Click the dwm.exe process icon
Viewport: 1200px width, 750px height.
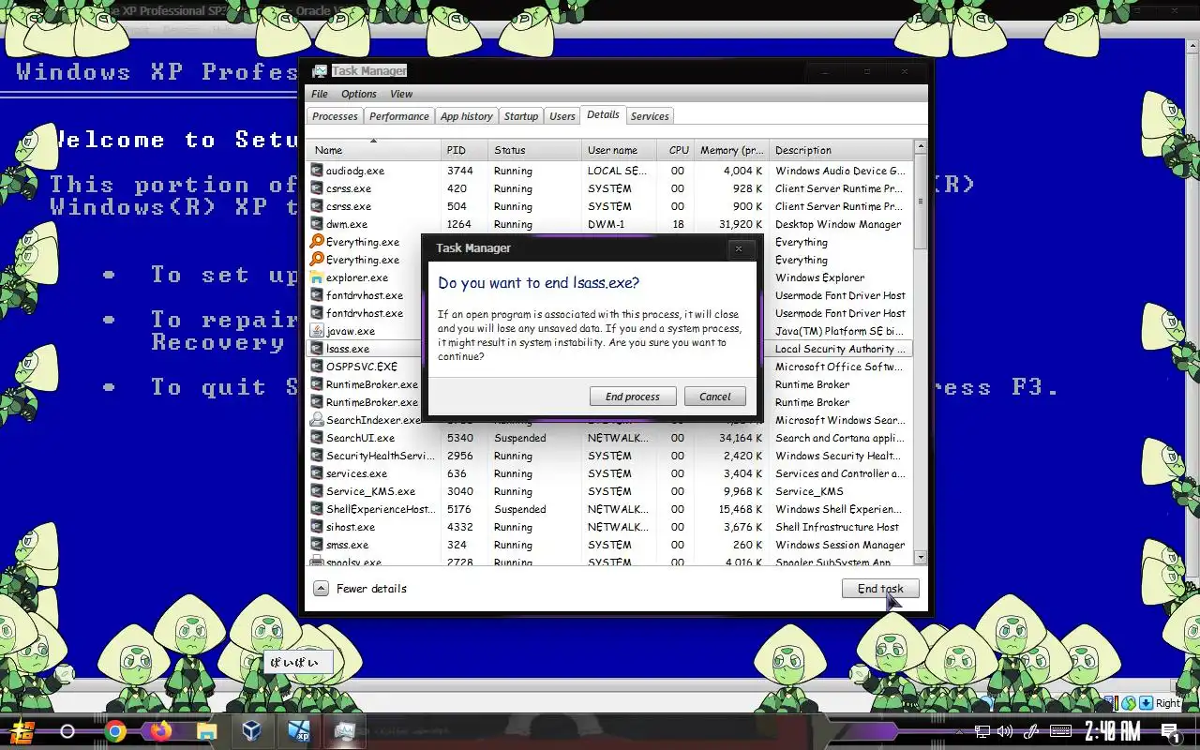click(x=317, y=224)
